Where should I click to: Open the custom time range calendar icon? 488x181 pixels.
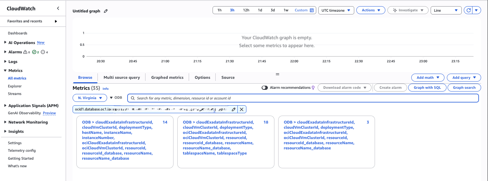point(312,10)
